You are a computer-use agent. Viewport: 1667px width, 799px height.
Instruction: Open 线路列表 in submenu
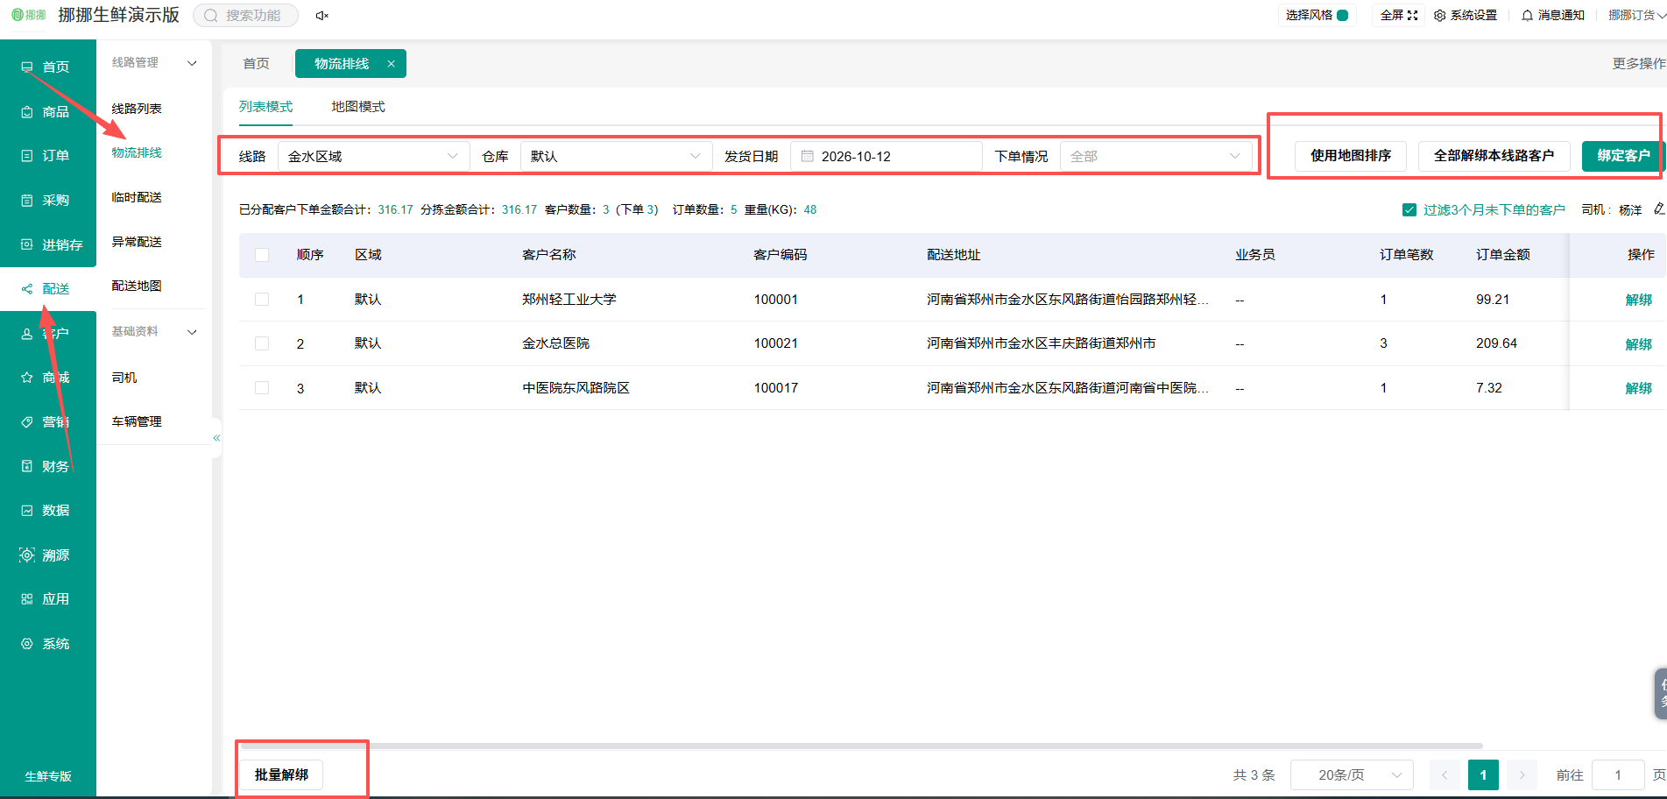(137, 109)
